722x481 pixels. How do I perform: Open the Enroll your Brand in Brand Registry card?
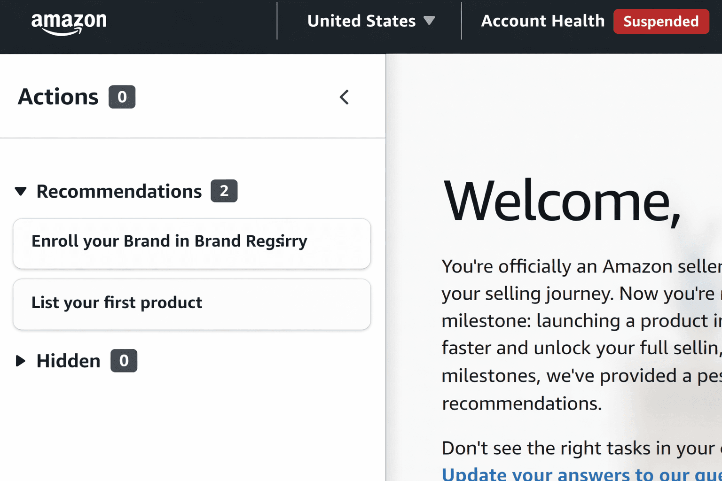(192, 243)
